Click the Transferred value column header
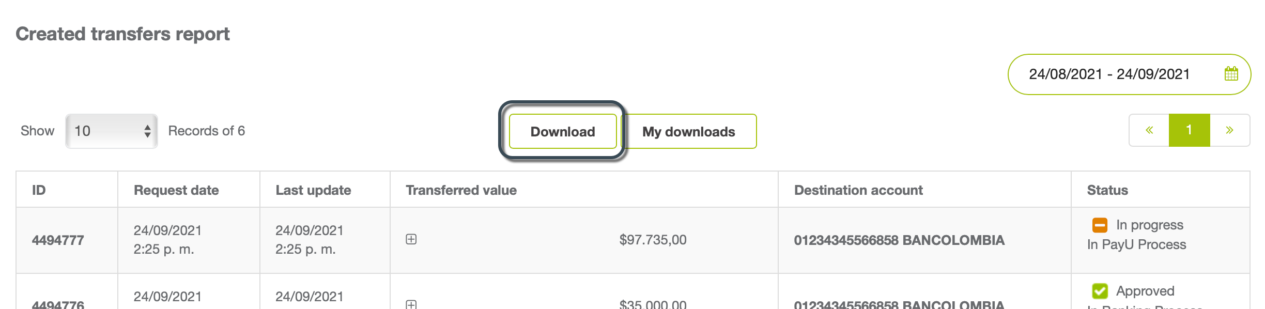The width and height of the screenshot is (1265, 309). pos(461,190)
